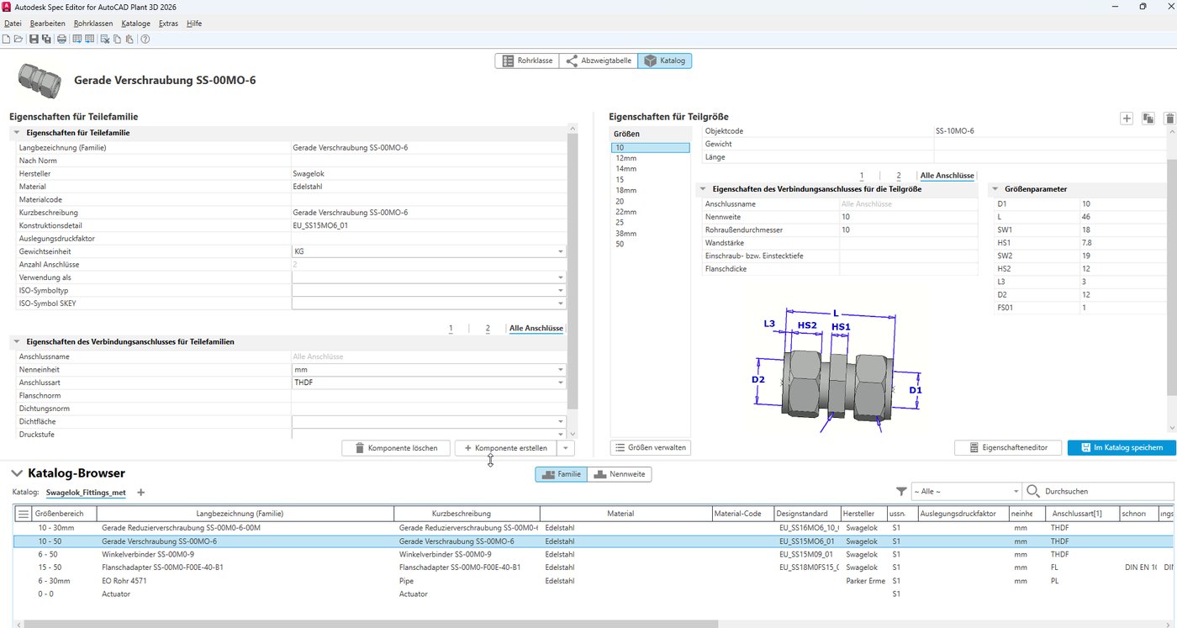
Task: Collapse Verbindungsanschlusses für Teilefamilien section
Action: 18,341
